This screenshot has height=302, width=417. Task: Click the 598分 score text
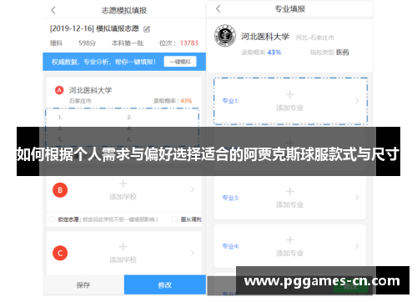point(87,43)
